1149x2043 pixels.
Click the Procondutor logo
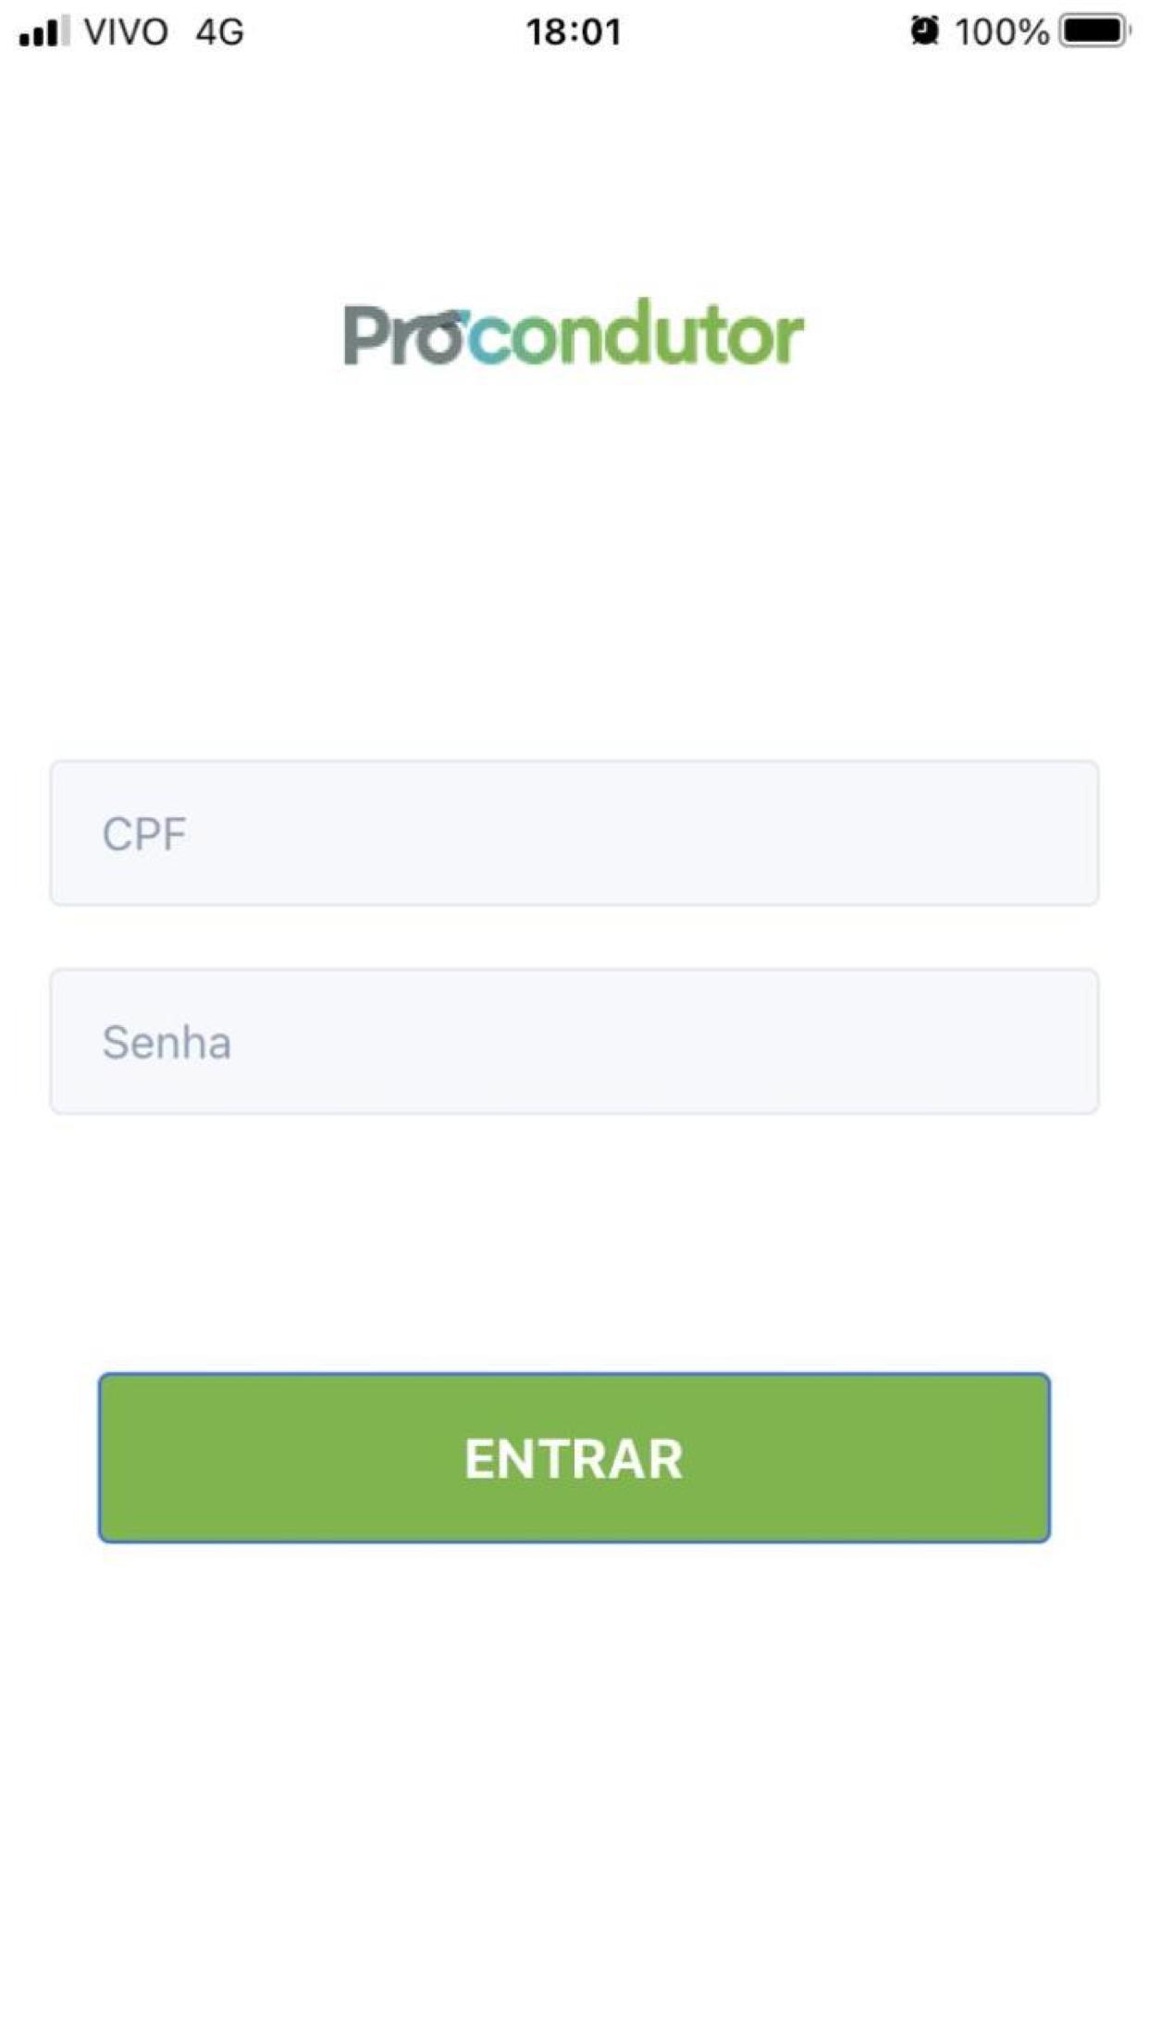[x=574, y=332]
